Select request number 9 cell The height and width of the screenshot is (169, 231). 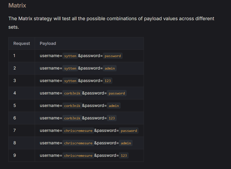click(x=14, y=155)
